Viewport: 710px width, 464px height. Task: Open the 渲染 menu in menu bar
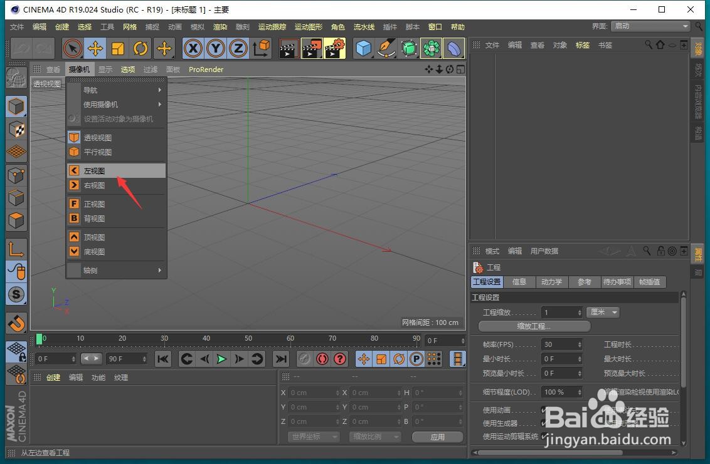pos(220,27)
